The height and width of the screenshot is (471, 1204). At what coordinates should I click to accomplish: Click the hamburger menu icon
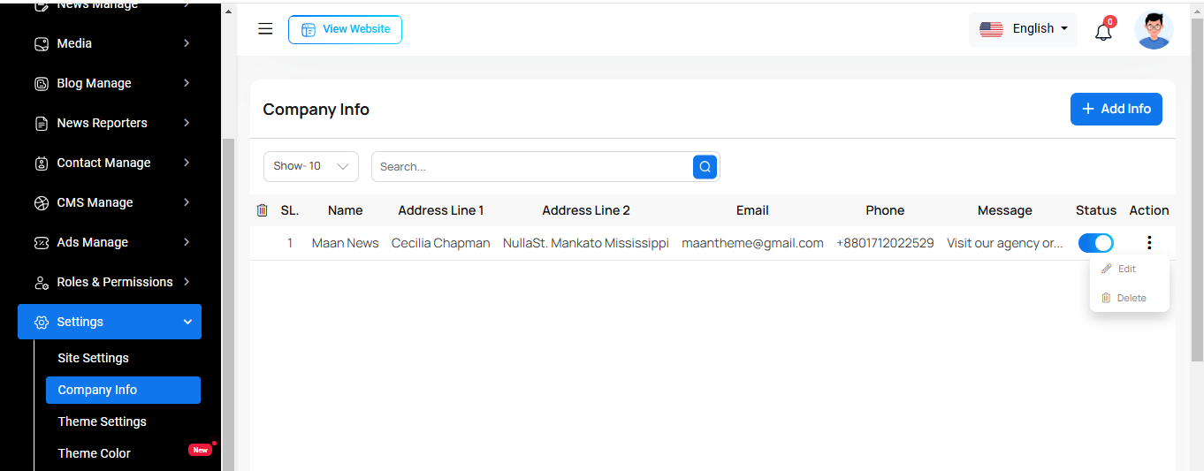coord(265,29)
